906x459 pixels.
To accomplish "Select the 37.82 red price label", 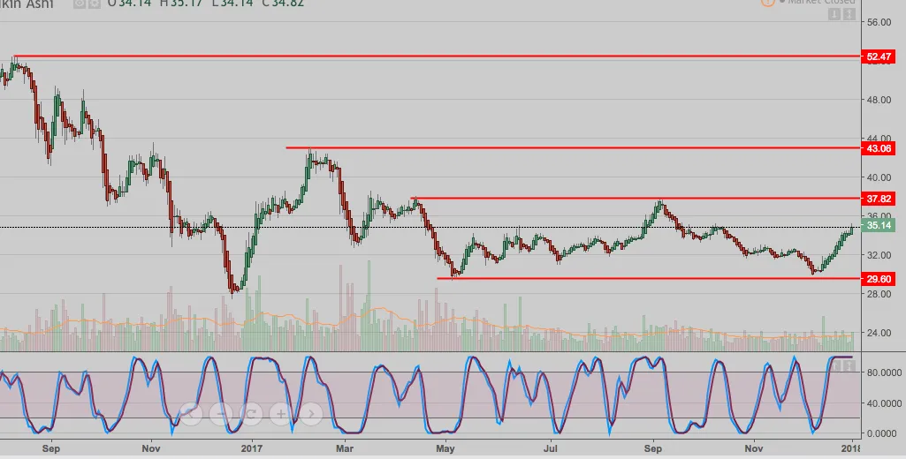I will coord(879,199).
